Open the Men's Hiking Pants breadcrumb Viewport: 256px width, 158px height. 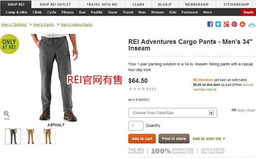76,25
